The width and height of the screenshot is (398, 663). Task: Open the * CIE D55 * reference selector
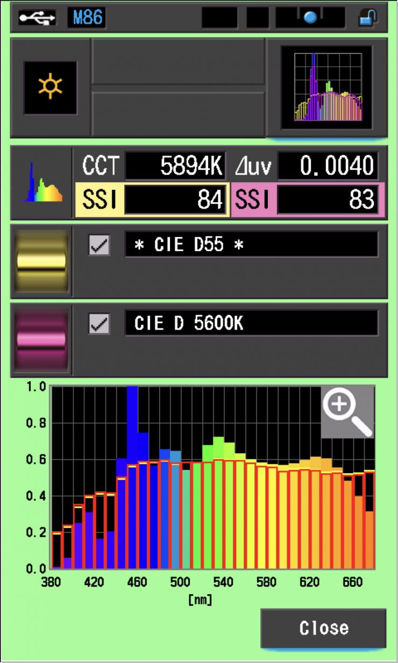pyautogui.click(x=251, y=245)
